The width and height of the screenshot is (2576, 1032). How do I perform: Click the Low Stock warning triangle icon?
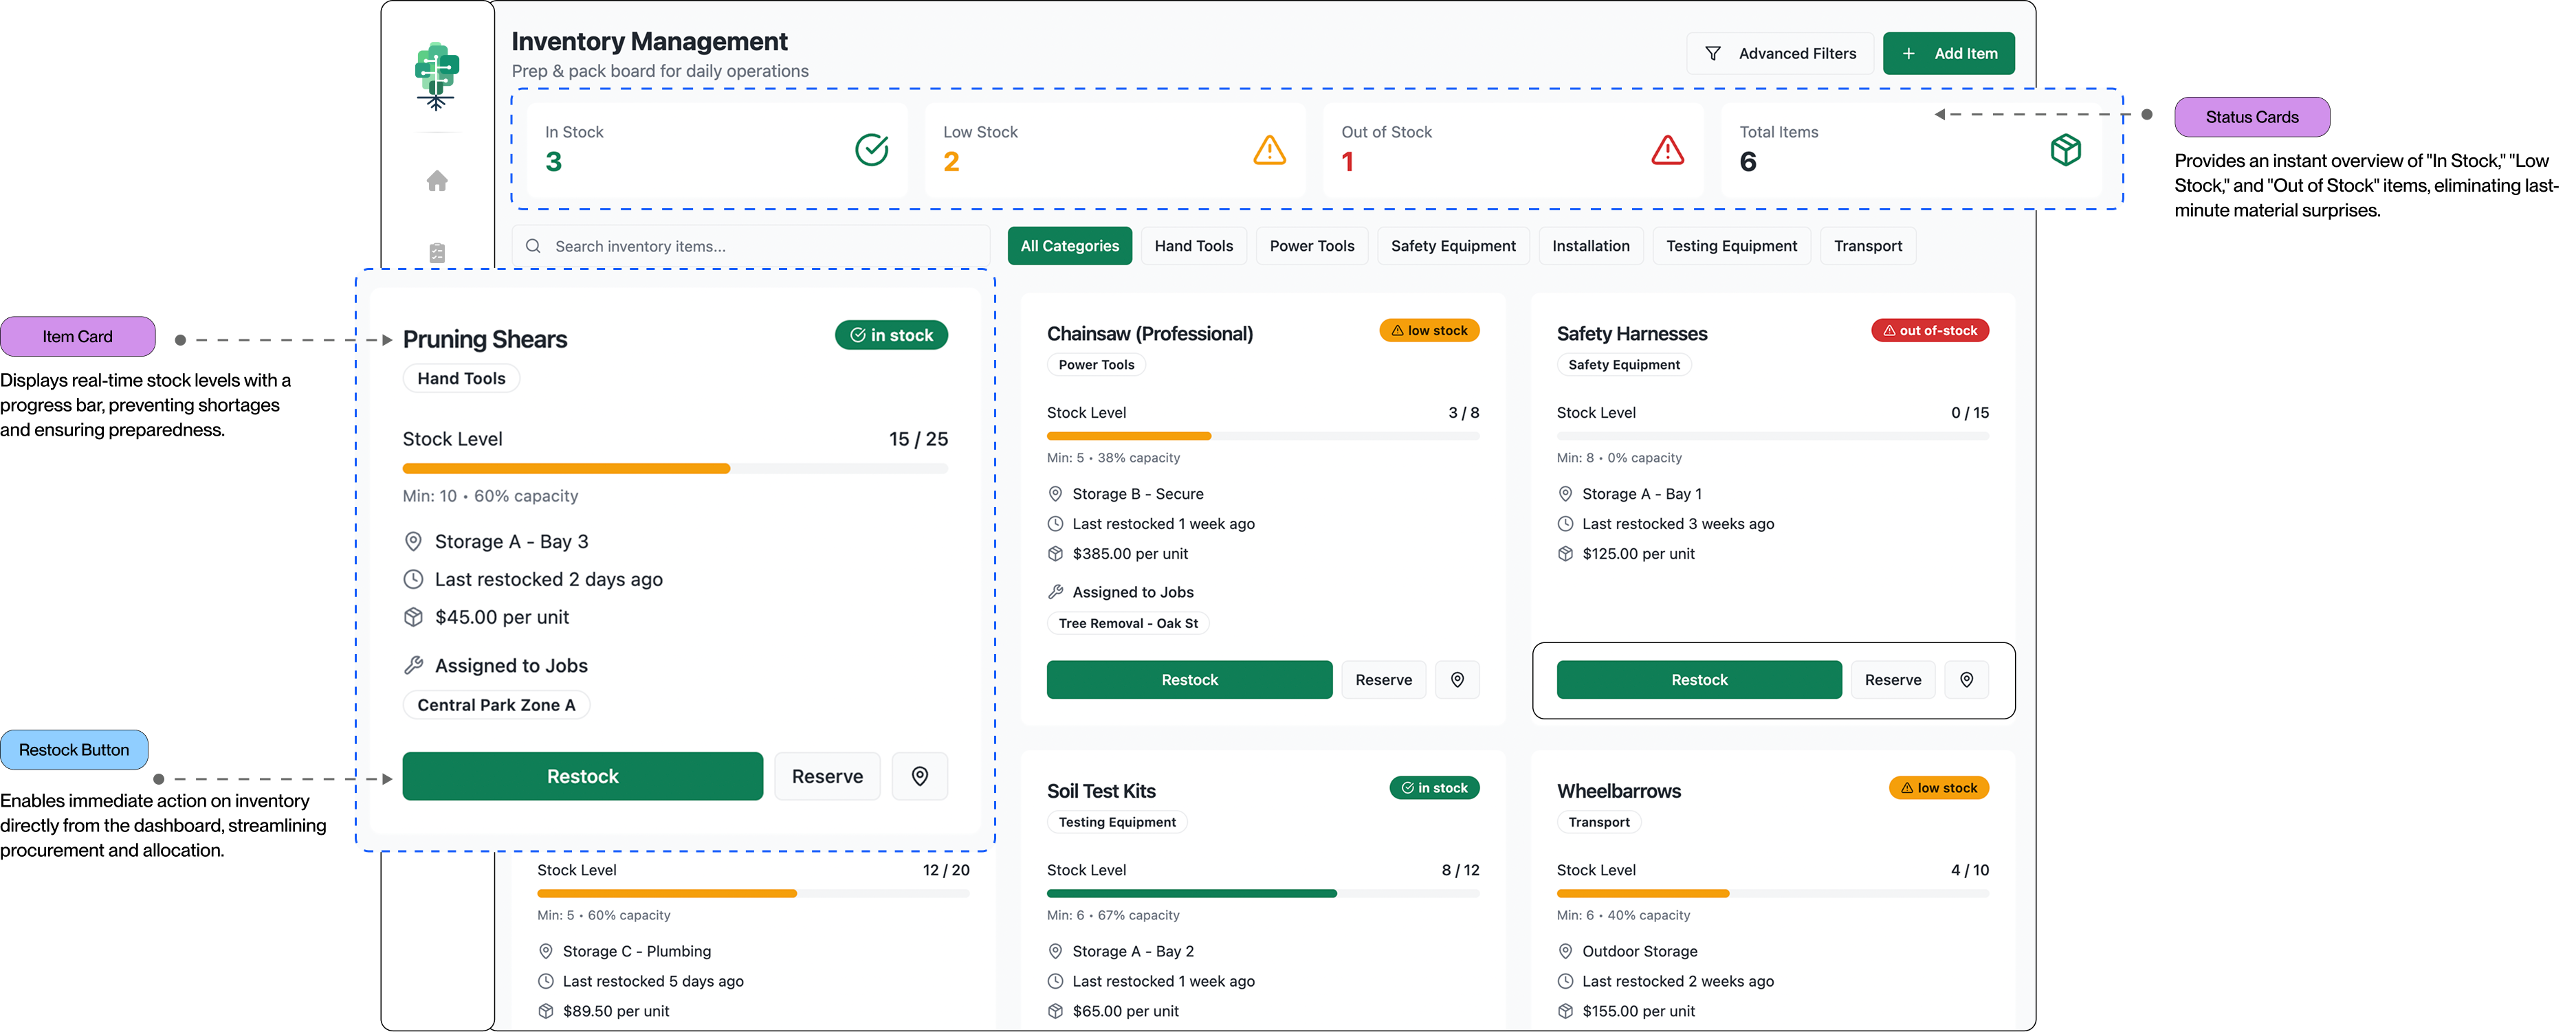[x=1269, y=150]
